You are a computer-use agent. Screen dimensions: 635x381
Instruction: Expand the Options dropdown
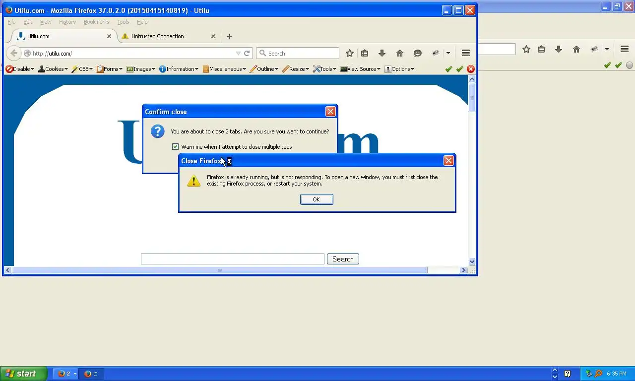click(399, 69)
